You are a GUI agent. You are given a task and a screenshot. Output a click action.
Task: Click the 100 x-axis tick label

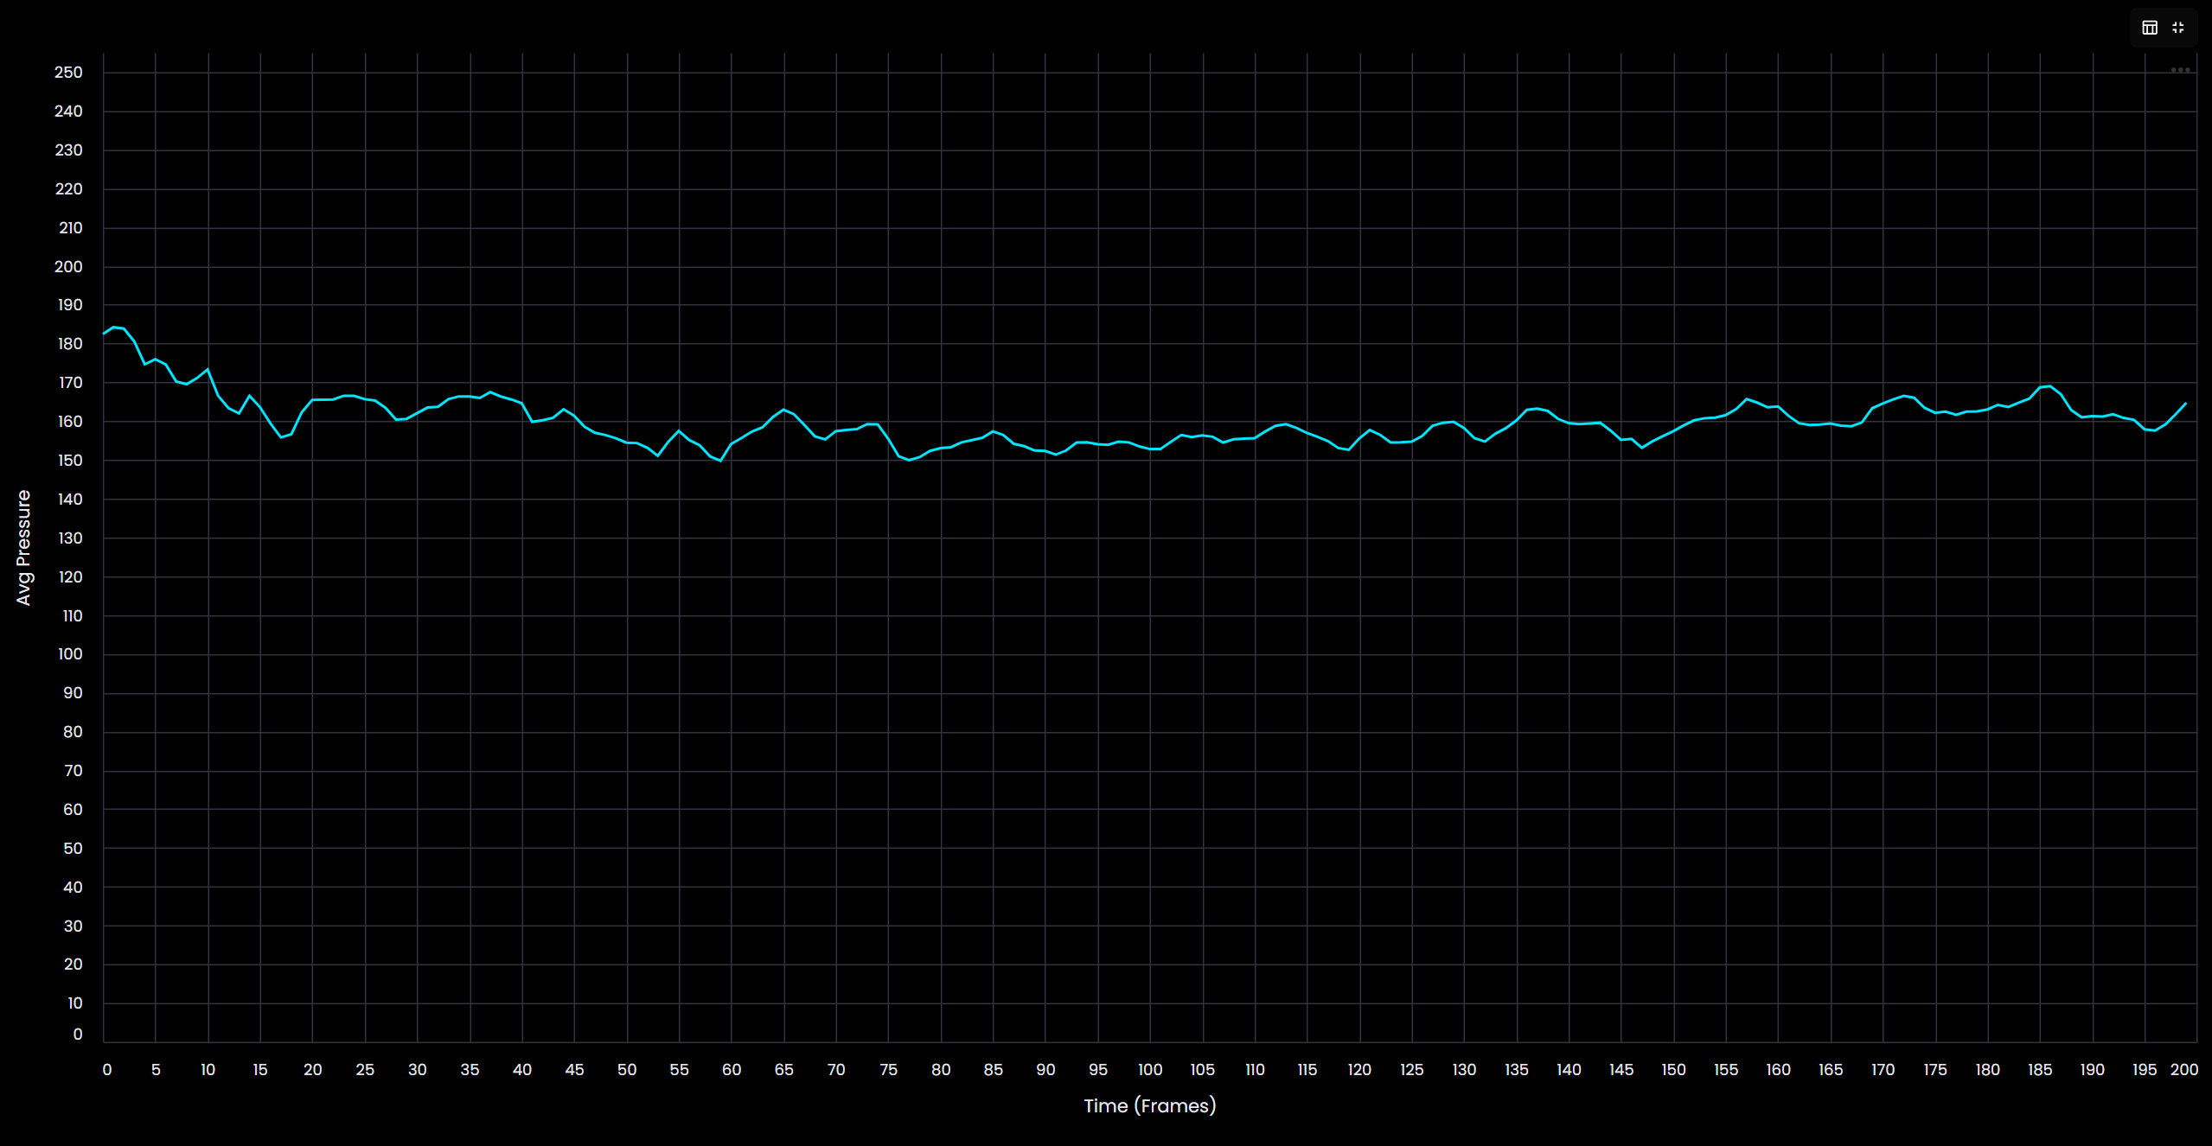[x=1149, y=1069]
